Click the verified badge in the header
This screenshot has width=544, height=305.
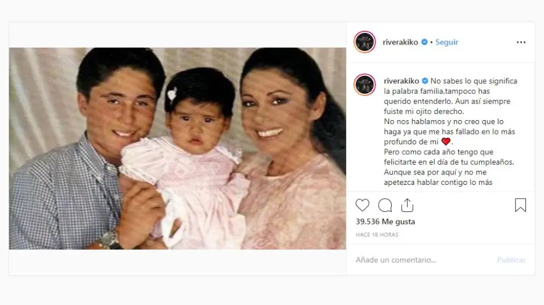click(424, 42)
